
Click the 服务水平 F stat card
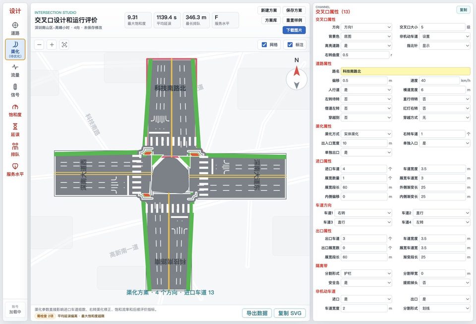225,20
